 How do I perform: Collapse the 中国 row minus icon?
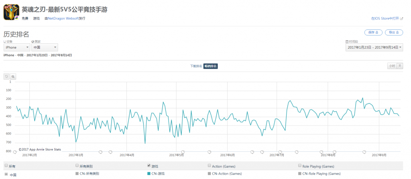tap(6, 174)
